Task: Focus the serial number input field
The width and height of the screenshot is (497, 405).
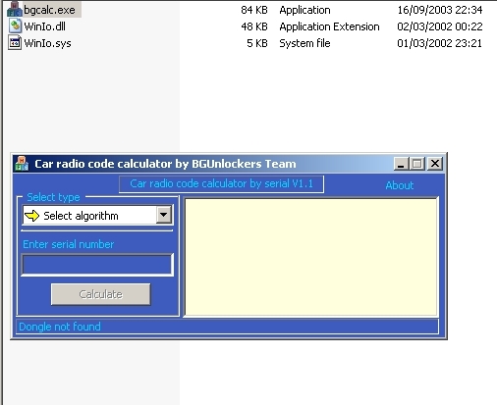Action: [x=97, y=265]
